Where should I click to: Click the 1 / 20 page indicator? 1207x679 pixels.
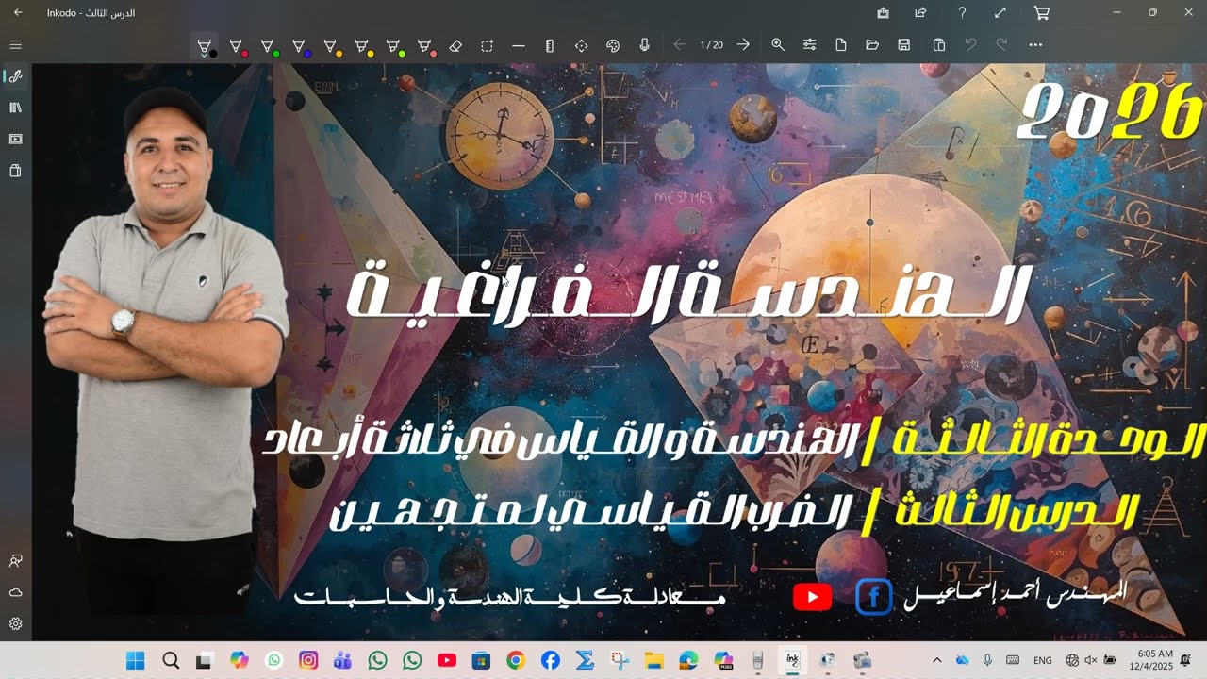click(712, 44)
